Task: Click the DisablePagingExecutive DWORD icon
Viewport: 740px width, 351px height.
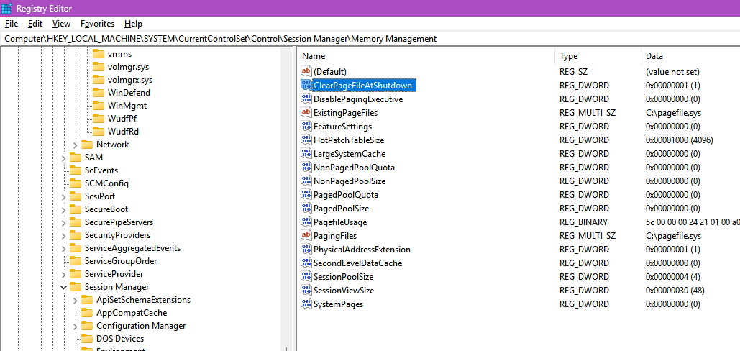Action: pyautogui.click(x=307, y=99)
